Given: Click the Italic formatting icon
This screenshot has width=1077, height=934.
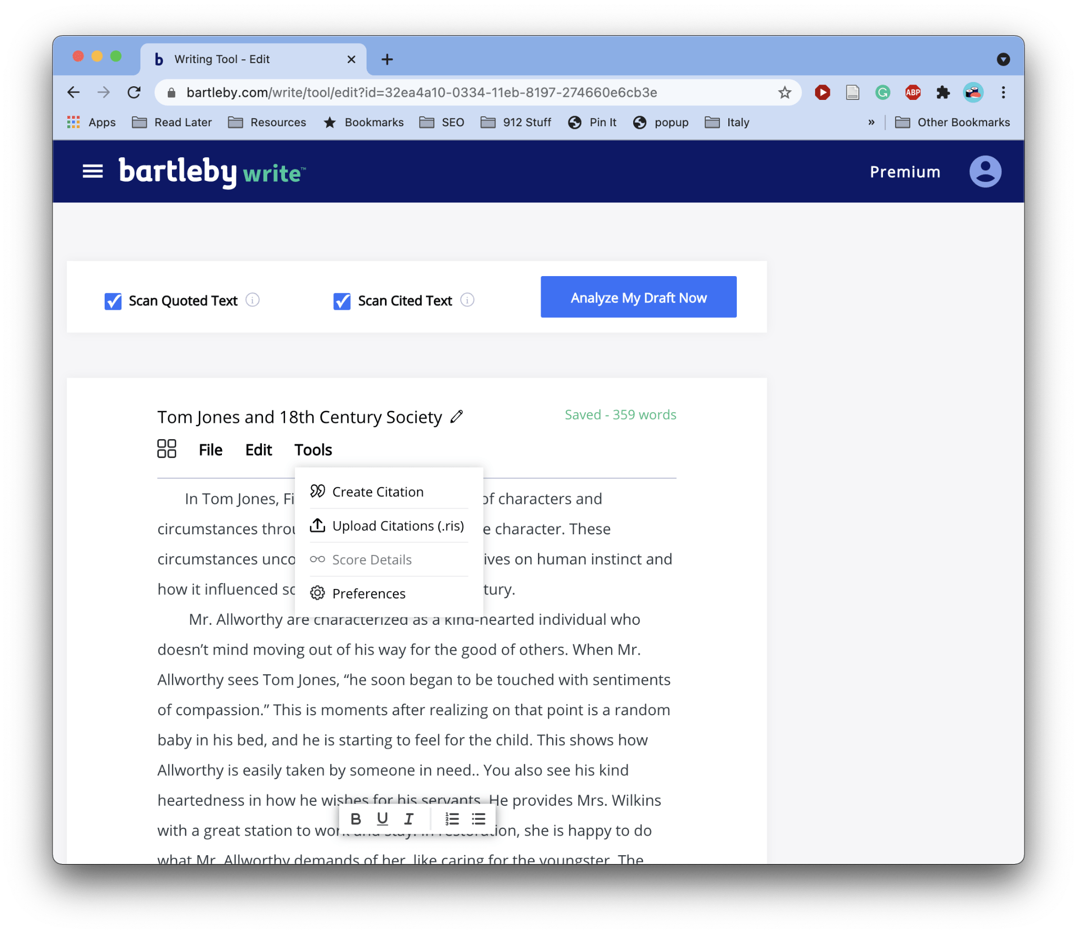Looking at the screenshot, I should click(409, 819).
